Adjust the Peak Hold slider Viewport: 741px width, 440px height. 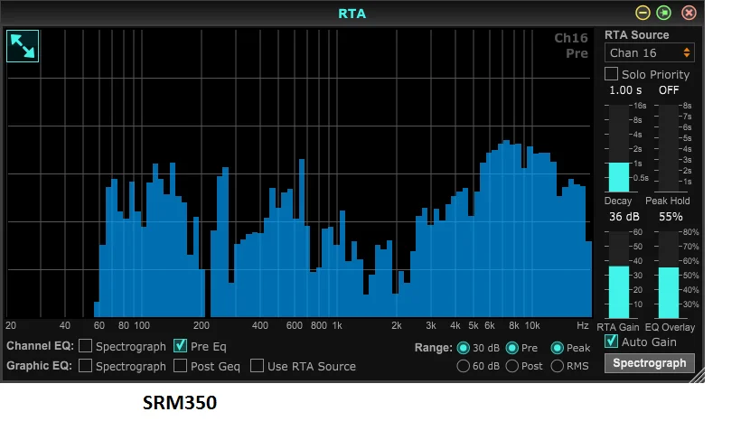coord(668,148)
